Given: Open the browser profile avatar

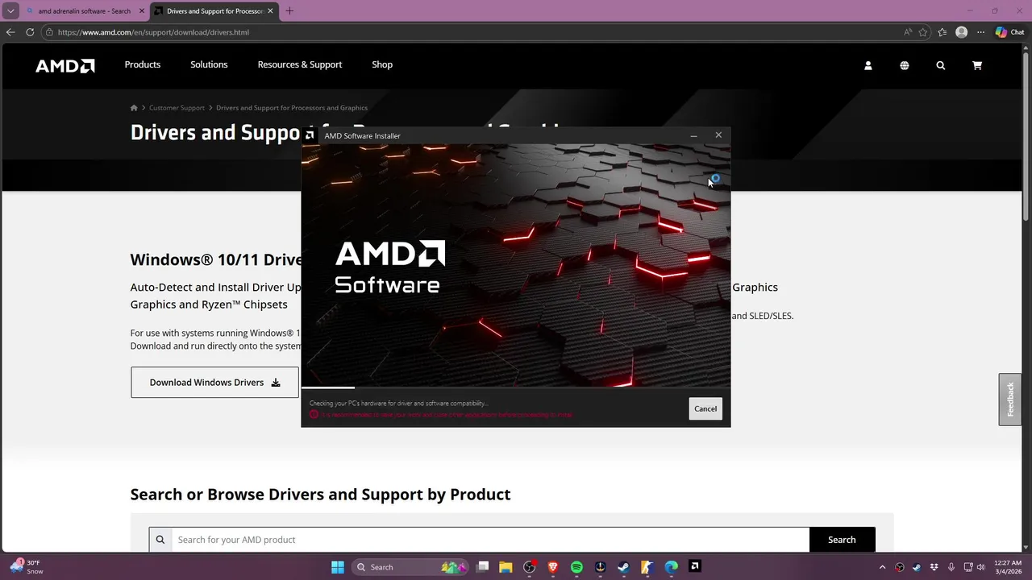Looking at the screenshot, I should [961, 32].
